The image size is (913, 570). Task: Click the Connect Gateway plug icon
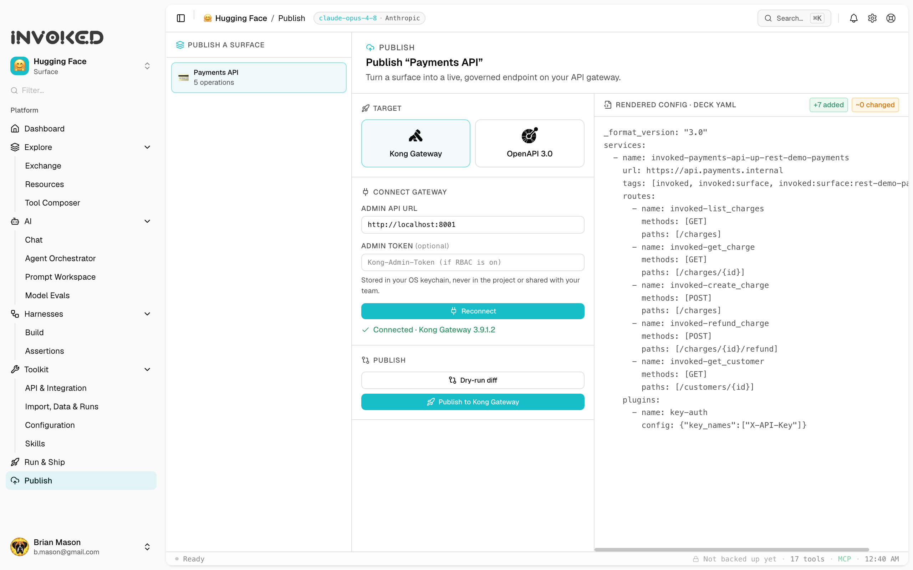(365, 192)
